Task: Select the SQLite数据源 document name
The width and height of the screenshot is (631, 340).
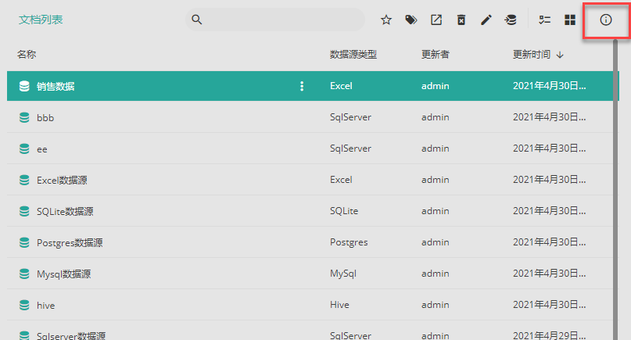Action: (65, 211)
